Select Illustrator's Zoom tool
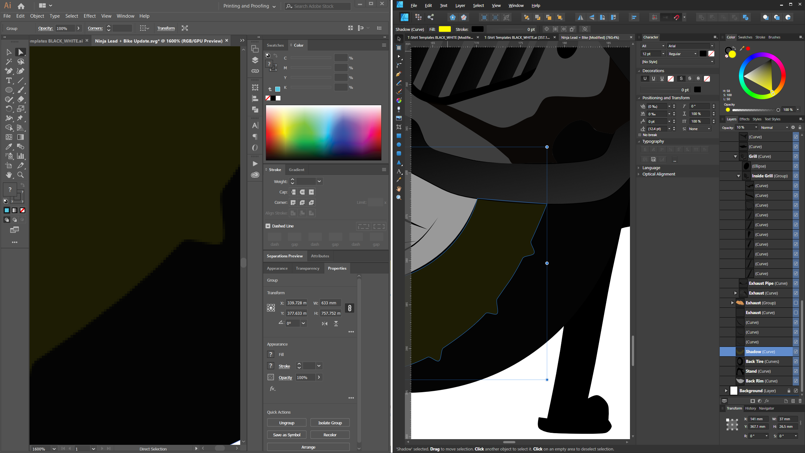The image size is (805, 453). pyautogui.click(x=21, y=175)
